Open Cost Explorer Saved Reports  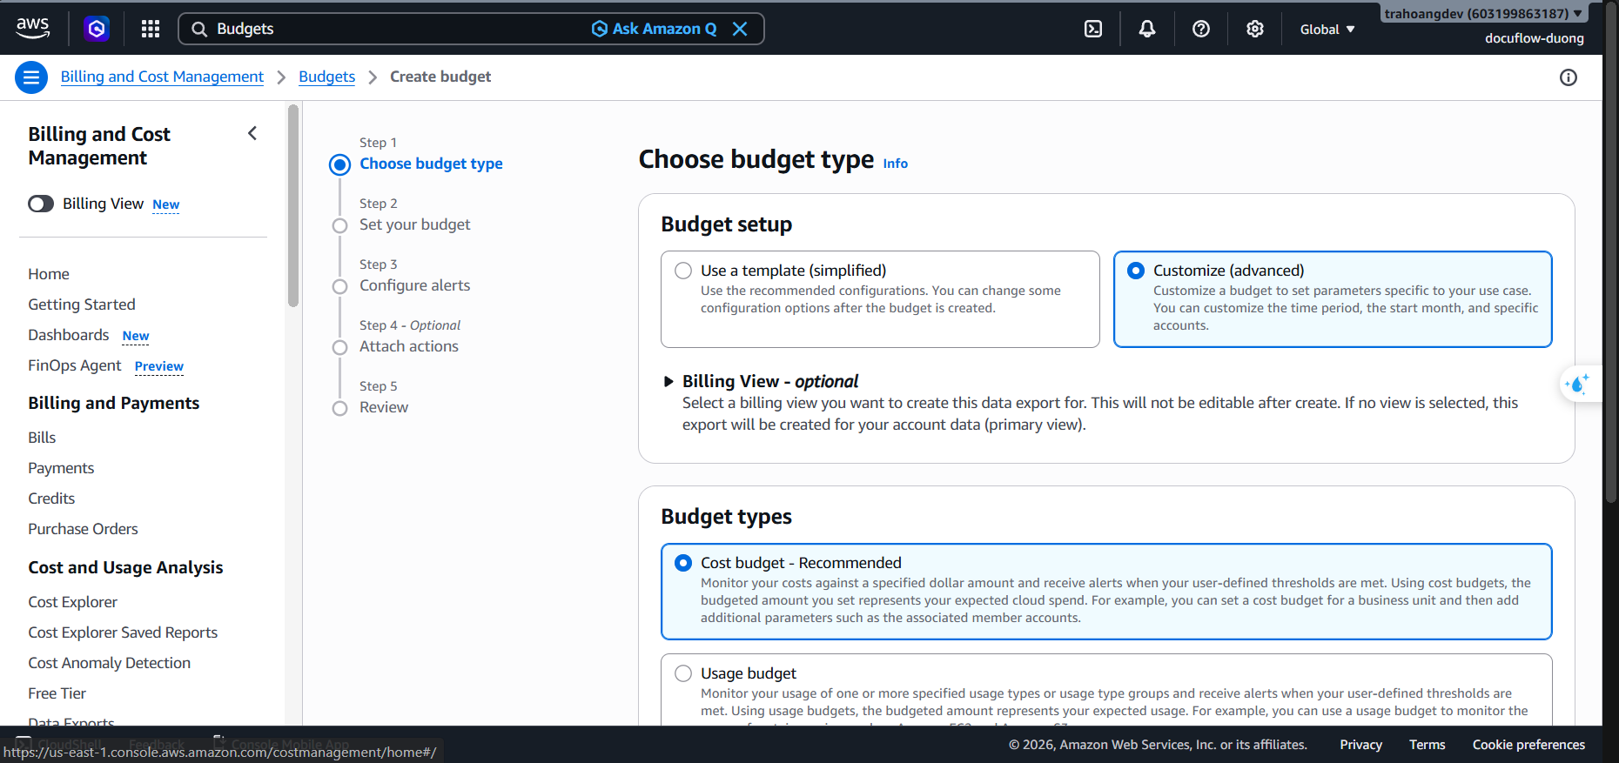(123, 632)
